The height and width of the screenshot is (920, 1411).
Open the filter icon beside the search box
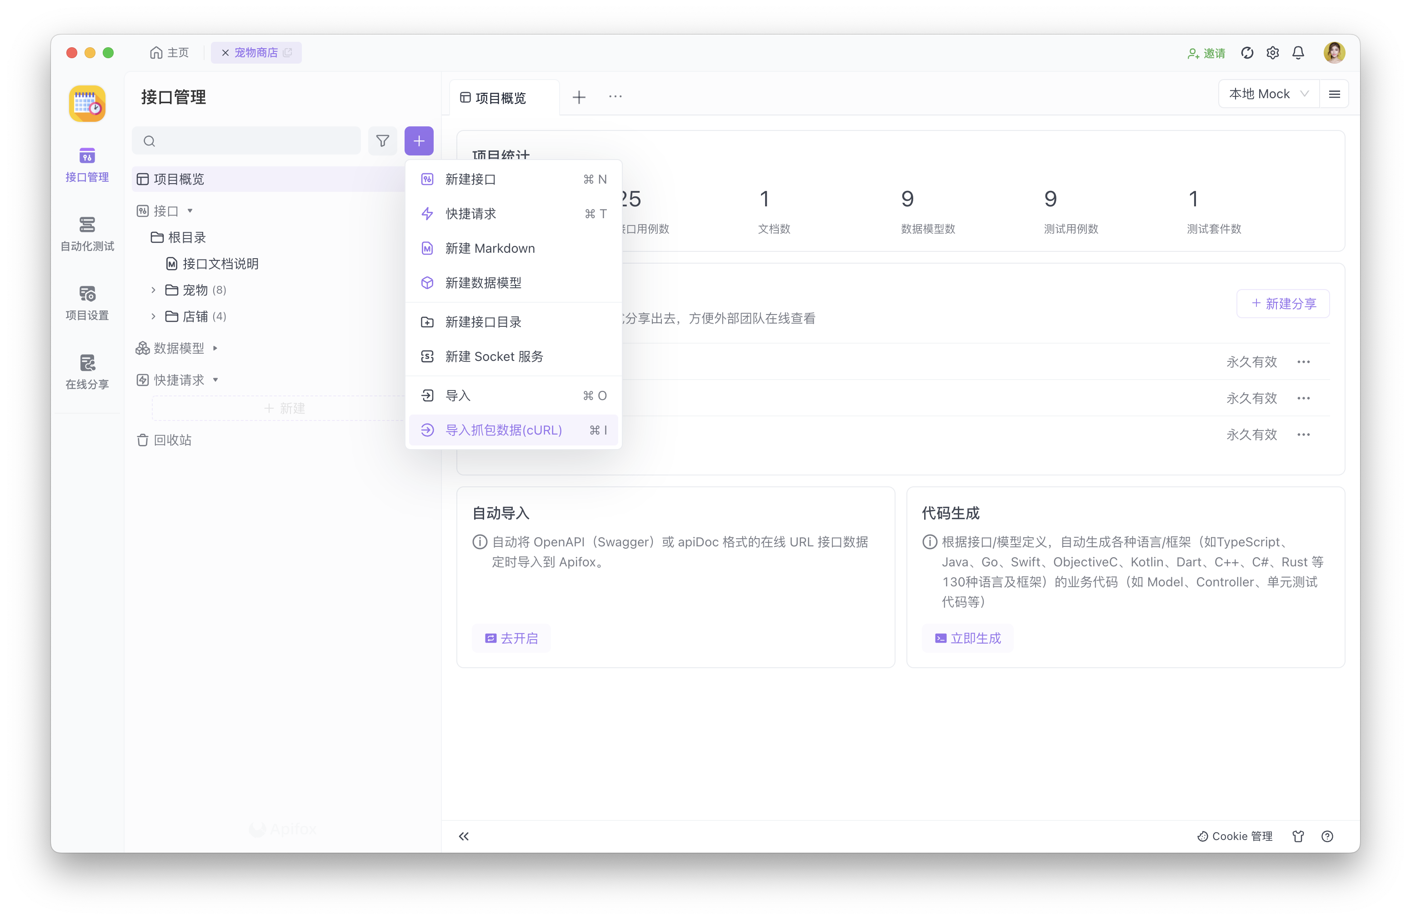click(382, 140)
